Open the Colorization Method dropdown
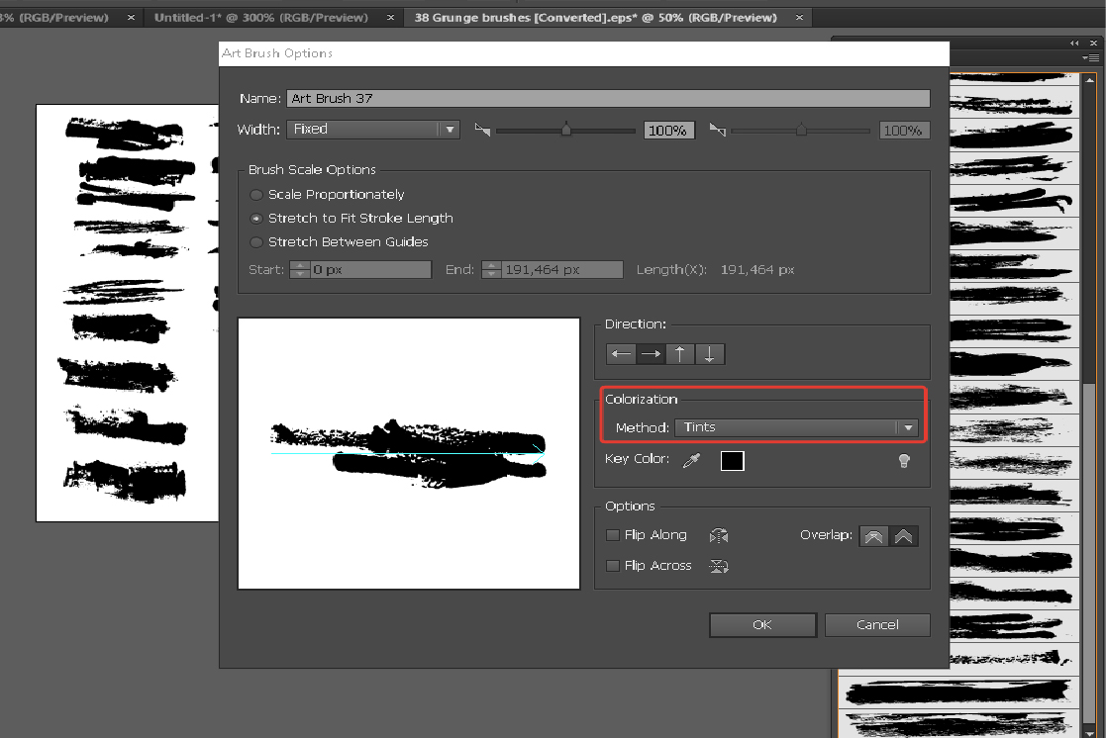Screen dimensions: 1106x738 click(796, 427)
